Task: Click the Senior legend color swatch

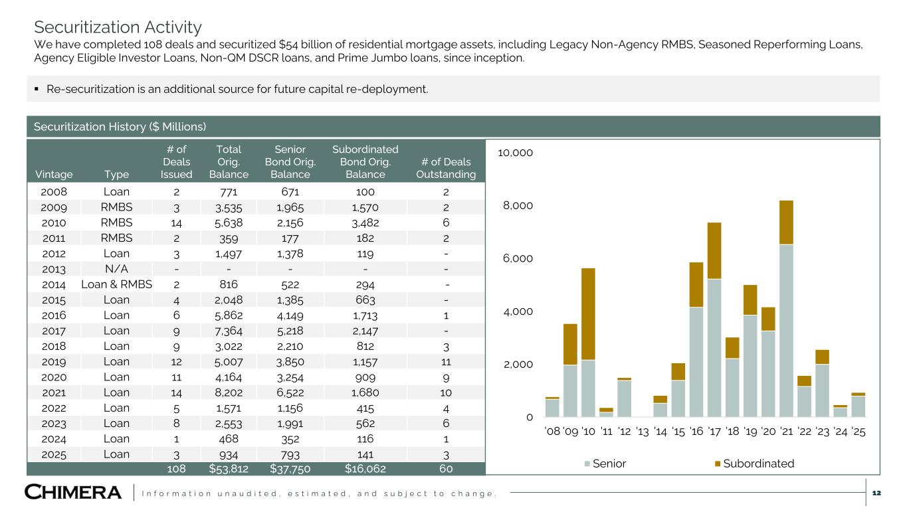Action: [588, 464]
